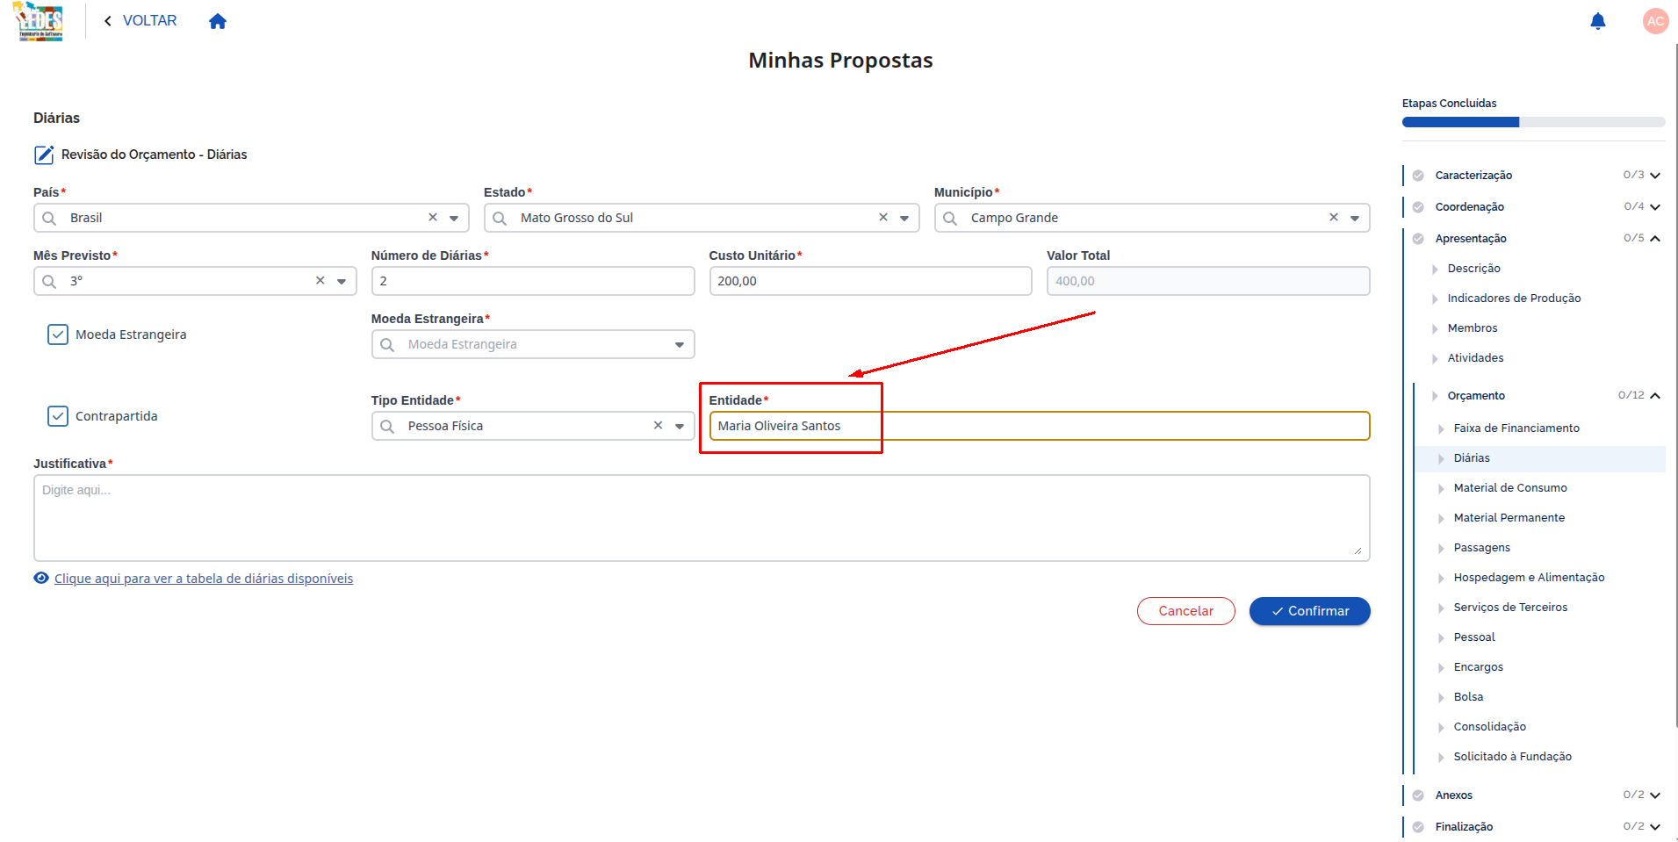Viewport: 1678px width, 842px height.
Task: Open the Membros step
Action: pos(1473,328)
